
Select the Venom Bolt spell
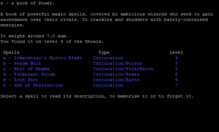click(22, 63)
